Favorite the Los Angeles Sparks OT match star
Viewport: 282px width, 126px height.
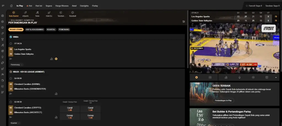tap(11, 43)
